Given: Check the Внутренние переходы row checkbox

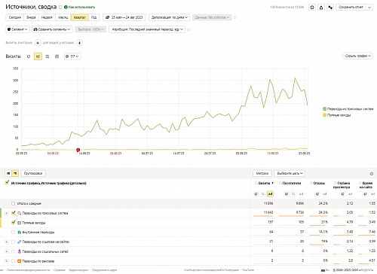Looking at the screenshot, I should [13, 232].
